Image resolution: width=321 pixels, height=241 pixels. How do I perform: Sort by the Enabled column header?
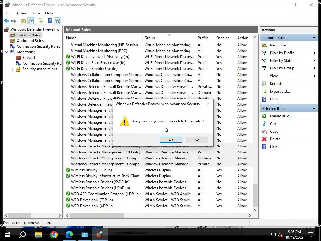tap(224, 38)
